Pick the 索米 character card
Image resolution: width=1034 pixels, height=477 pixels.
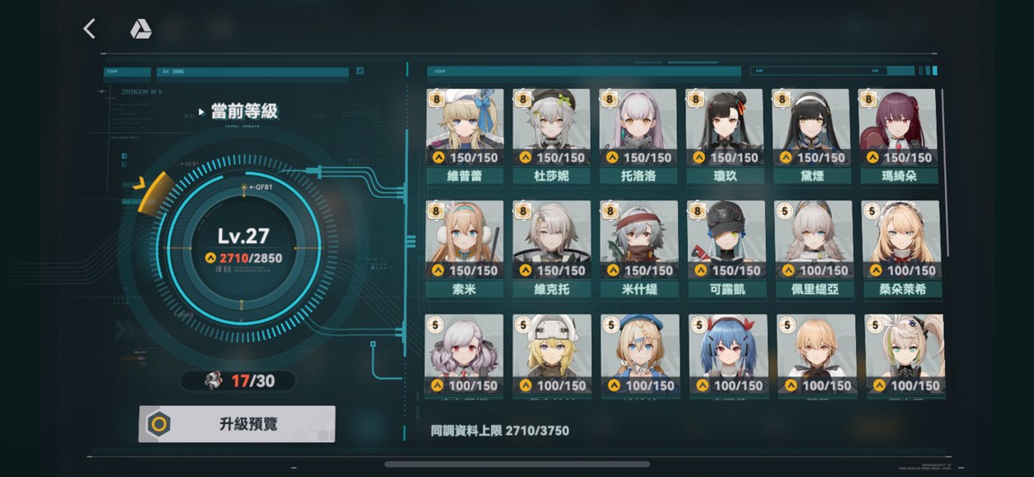(465, 250)
